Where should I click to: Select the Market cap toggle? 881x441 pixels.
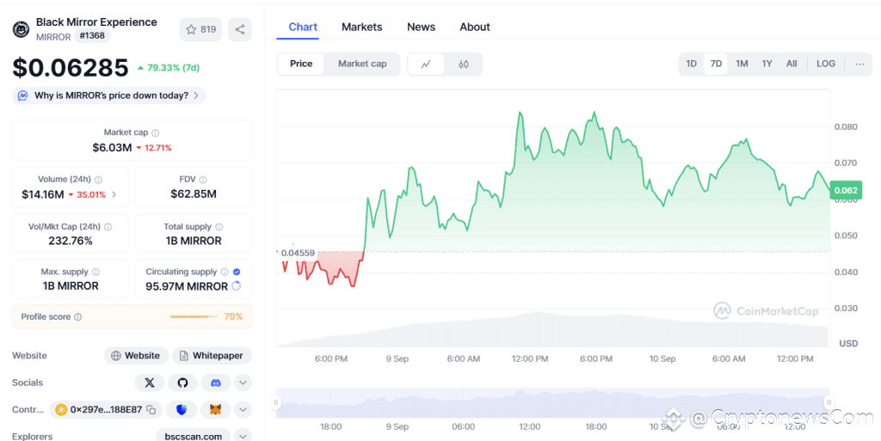point(362,64)
